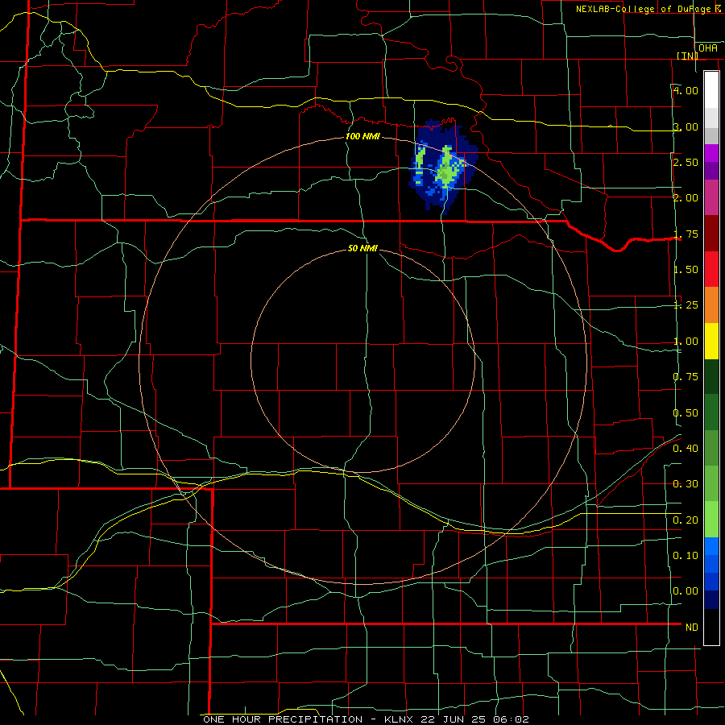Pick the yellow legend swatch
This screenshot has width=725, height=725.
pos(711,341)
